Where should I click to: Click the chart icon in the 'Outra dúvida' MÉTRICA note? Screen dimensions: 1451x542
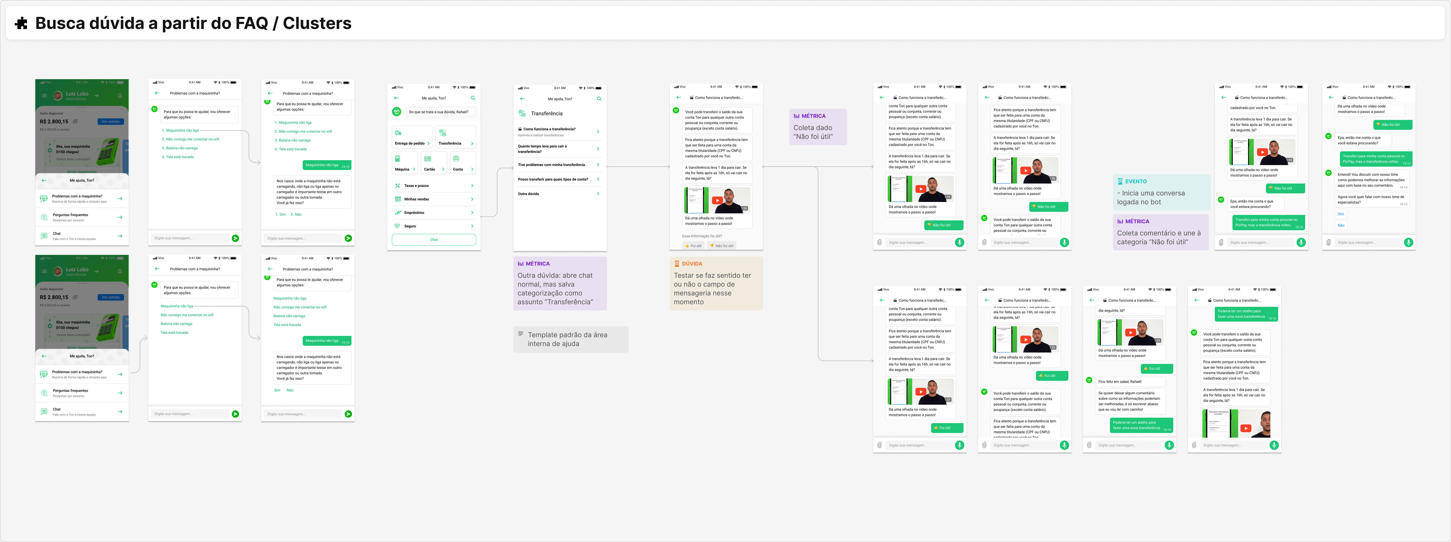pyautogui.click(x=521, y=264)
